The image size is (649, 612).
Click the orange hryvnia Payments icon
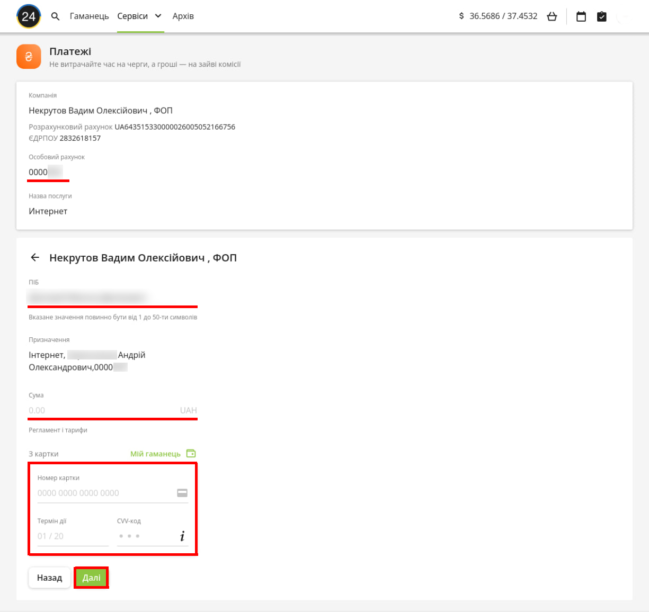29,57
